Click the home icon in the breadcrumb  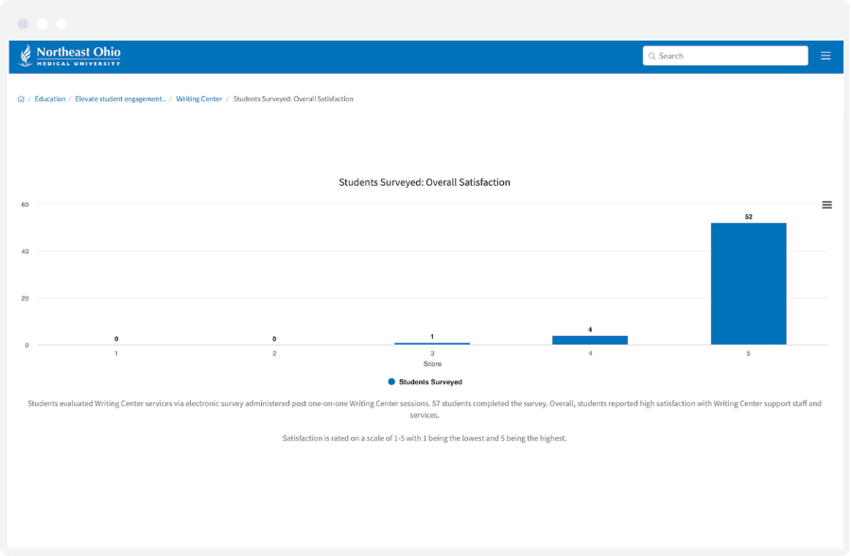click(x=20, y=98)
